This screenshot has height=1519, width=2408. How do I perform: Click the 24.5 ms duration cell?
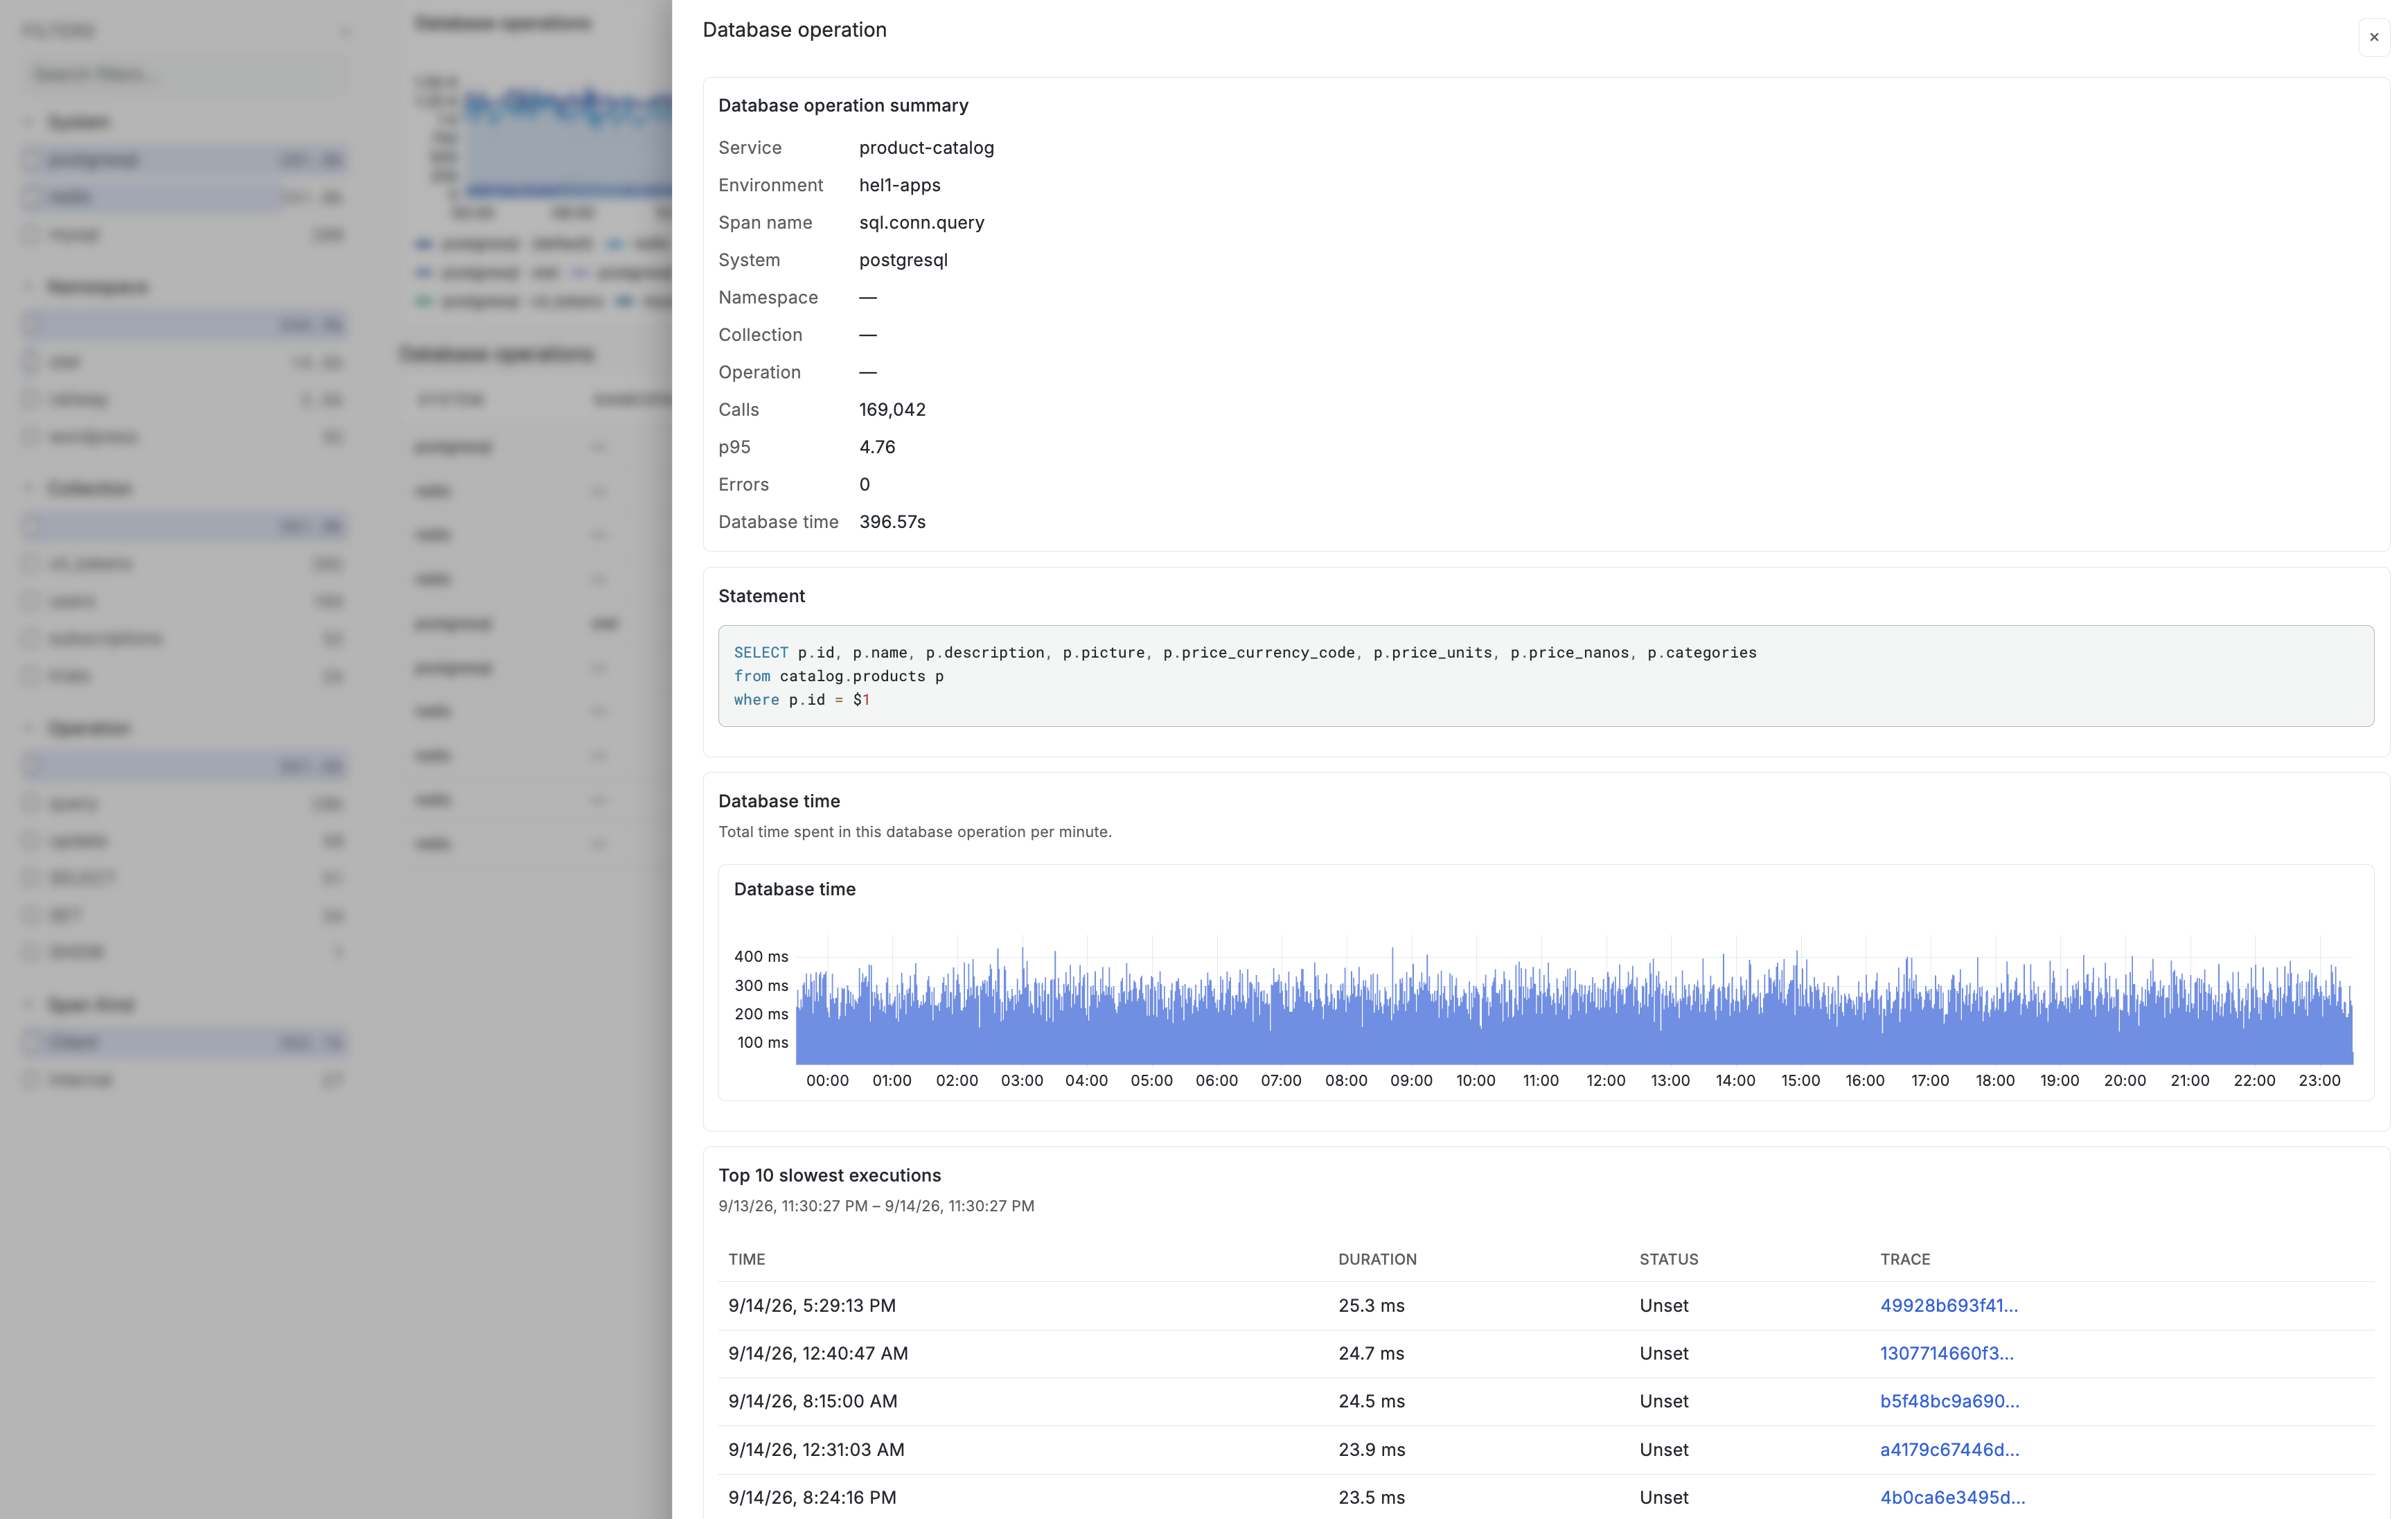[1371, 1401]
